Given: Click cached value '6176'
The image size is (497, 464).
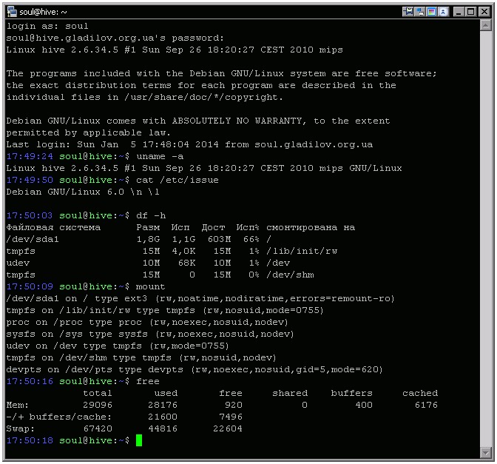Looking at the screenshot, I should point(426,405).
